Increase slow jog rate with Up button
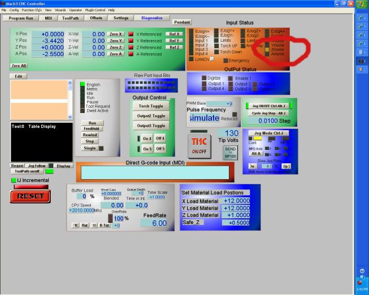 [286, 166]
